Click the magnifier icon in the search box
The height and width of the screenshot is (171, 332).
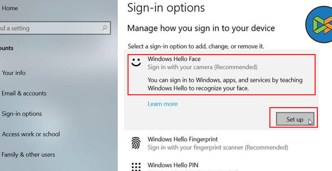(105, 28)
